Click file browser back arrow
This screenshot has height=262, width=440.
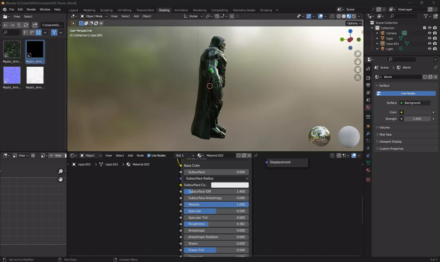click(6, 25)
